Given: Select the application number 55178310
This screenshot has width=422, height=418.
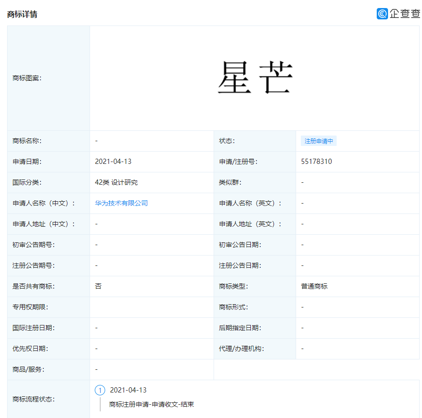Looking at the screenshot, I should (316, 162).
